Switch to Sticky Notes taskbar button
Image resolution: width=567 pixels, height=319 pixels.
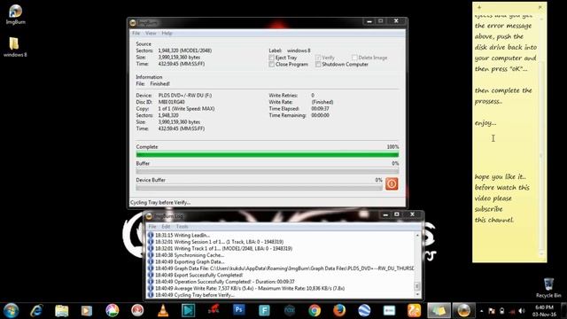point(439,310)
